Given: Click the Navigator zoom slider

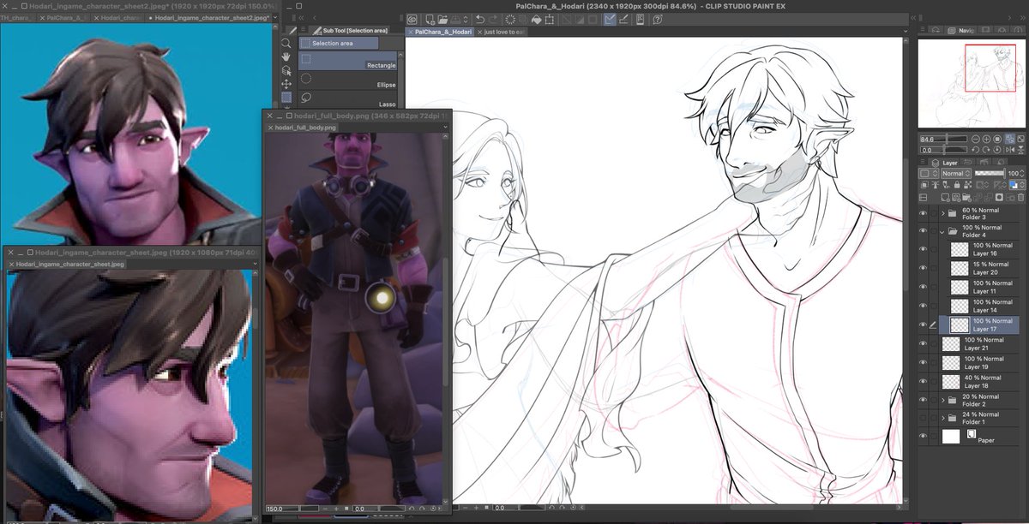Looking at the screenshot, I should (x=943, y=139).
